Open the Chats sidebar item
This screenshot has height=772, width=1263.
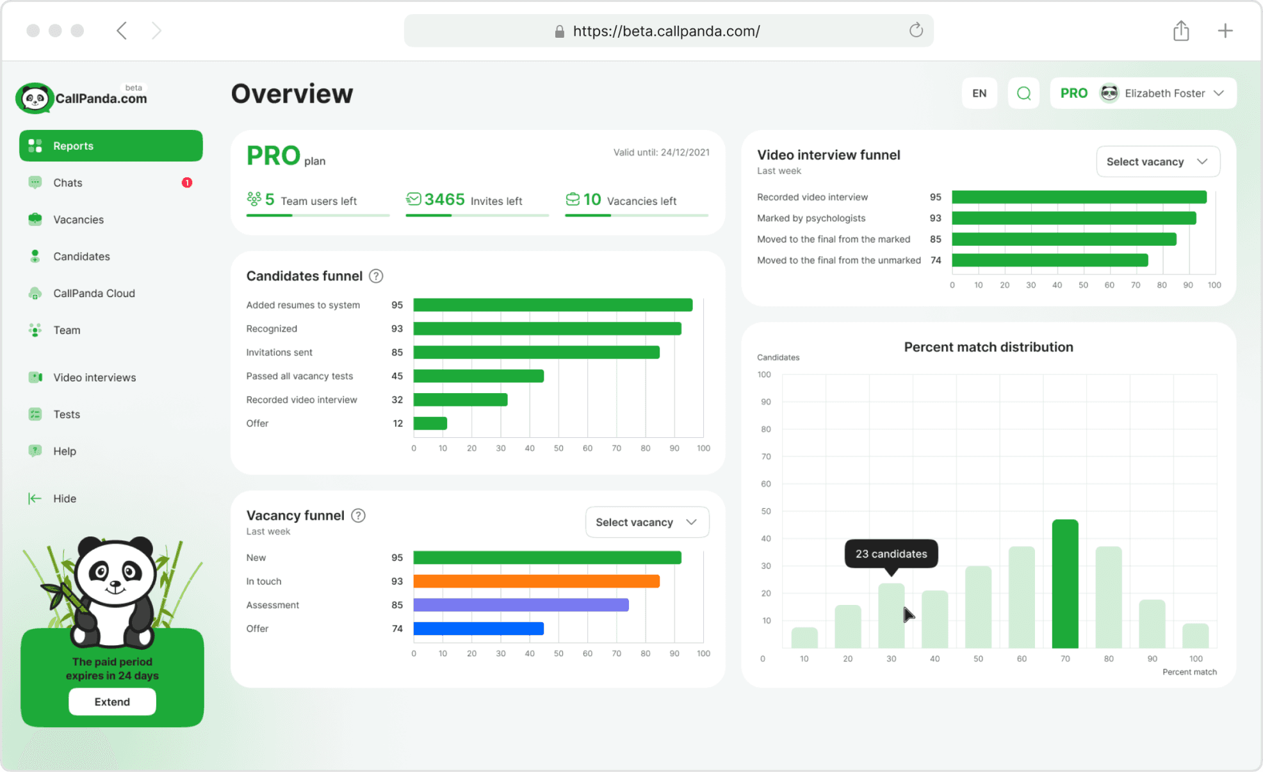pyautogui.click(x=68, y=183)
